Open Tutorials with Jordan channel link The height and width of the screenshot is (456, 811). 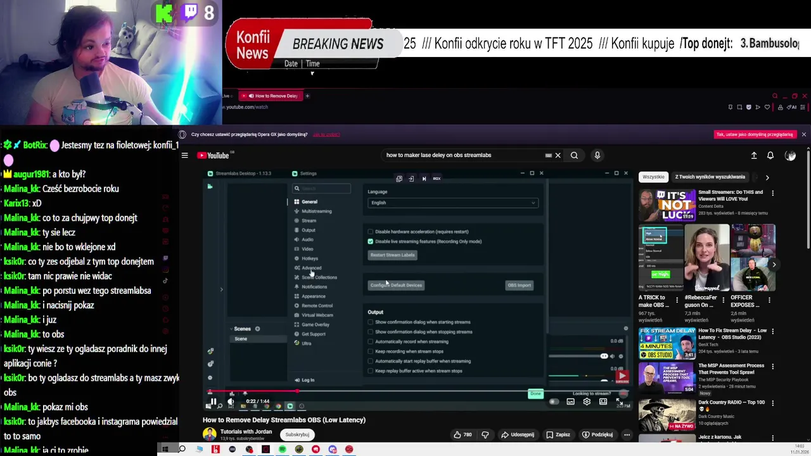(246, 432)
